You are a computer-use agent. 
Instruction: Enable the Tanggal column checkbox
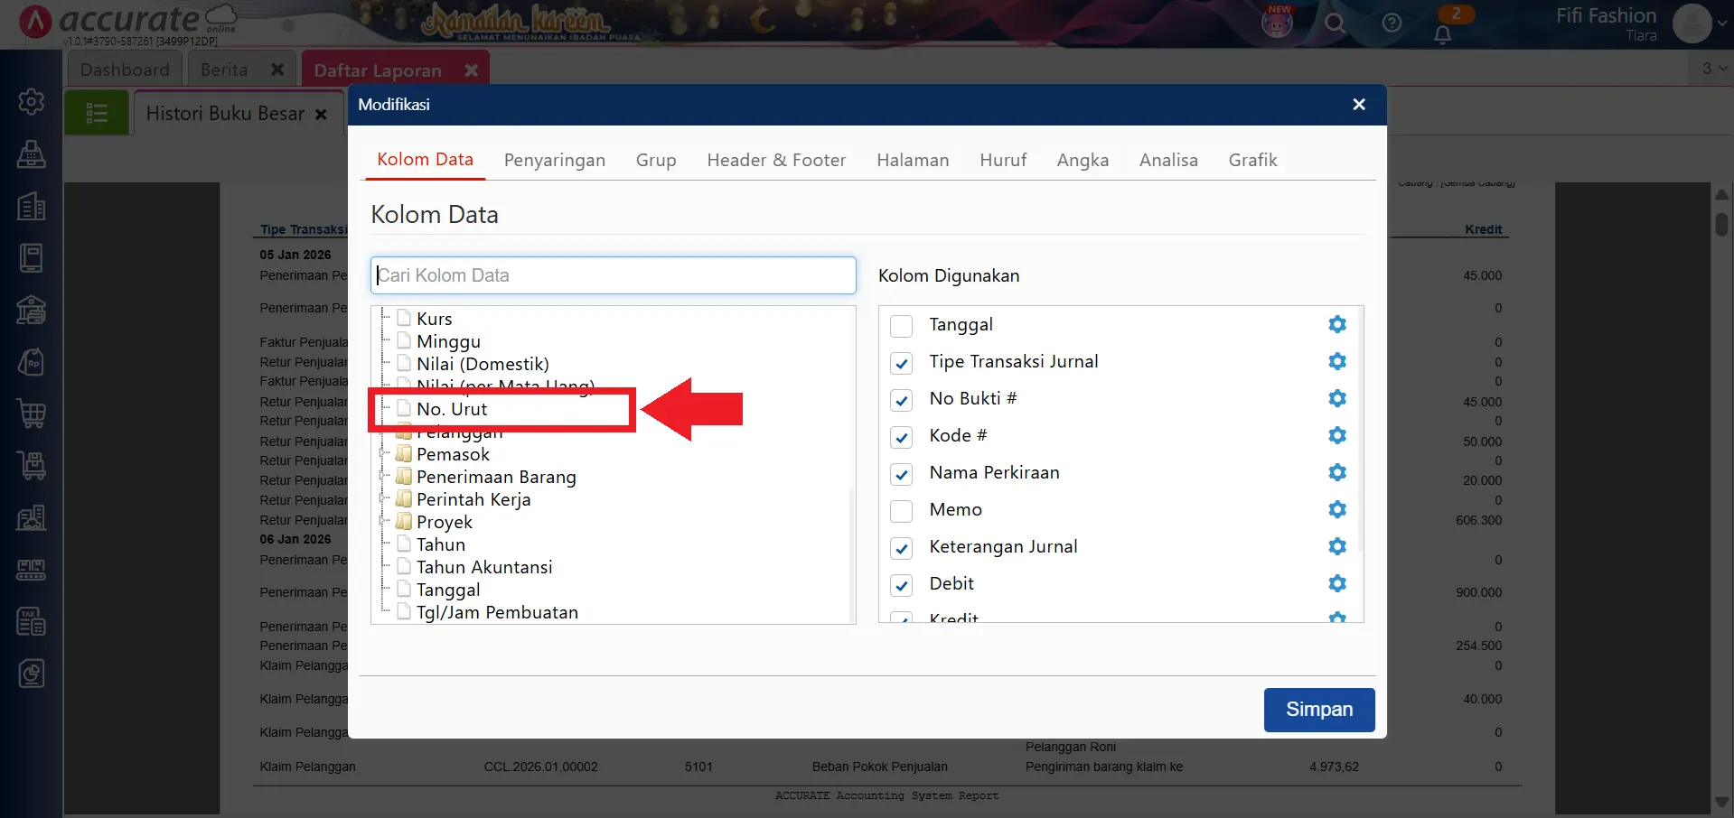[x=901, y=326]
